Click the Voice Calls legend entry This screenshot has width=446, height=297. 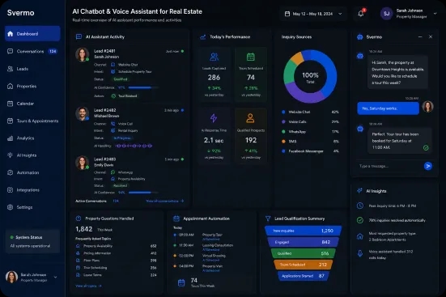tap(310, 121)
